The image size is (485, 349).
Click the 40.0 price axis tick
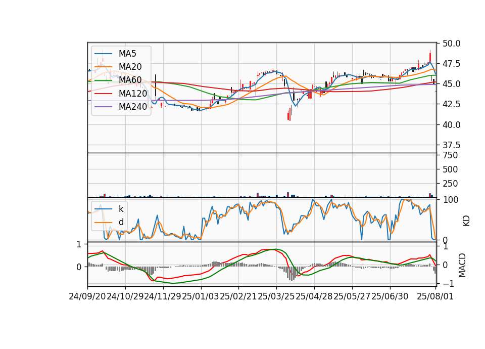click(451, 125)
